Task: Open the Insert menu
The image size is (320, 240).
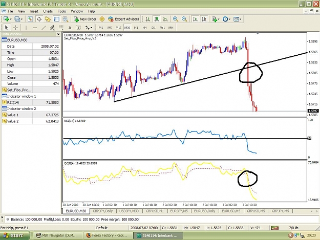Action: pos(34,11)
